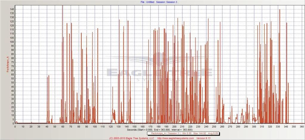Viewport: 305px width, 140px height.
Task: Click the 360 tick on the x-axis
Action: click(x=301, y=127)
